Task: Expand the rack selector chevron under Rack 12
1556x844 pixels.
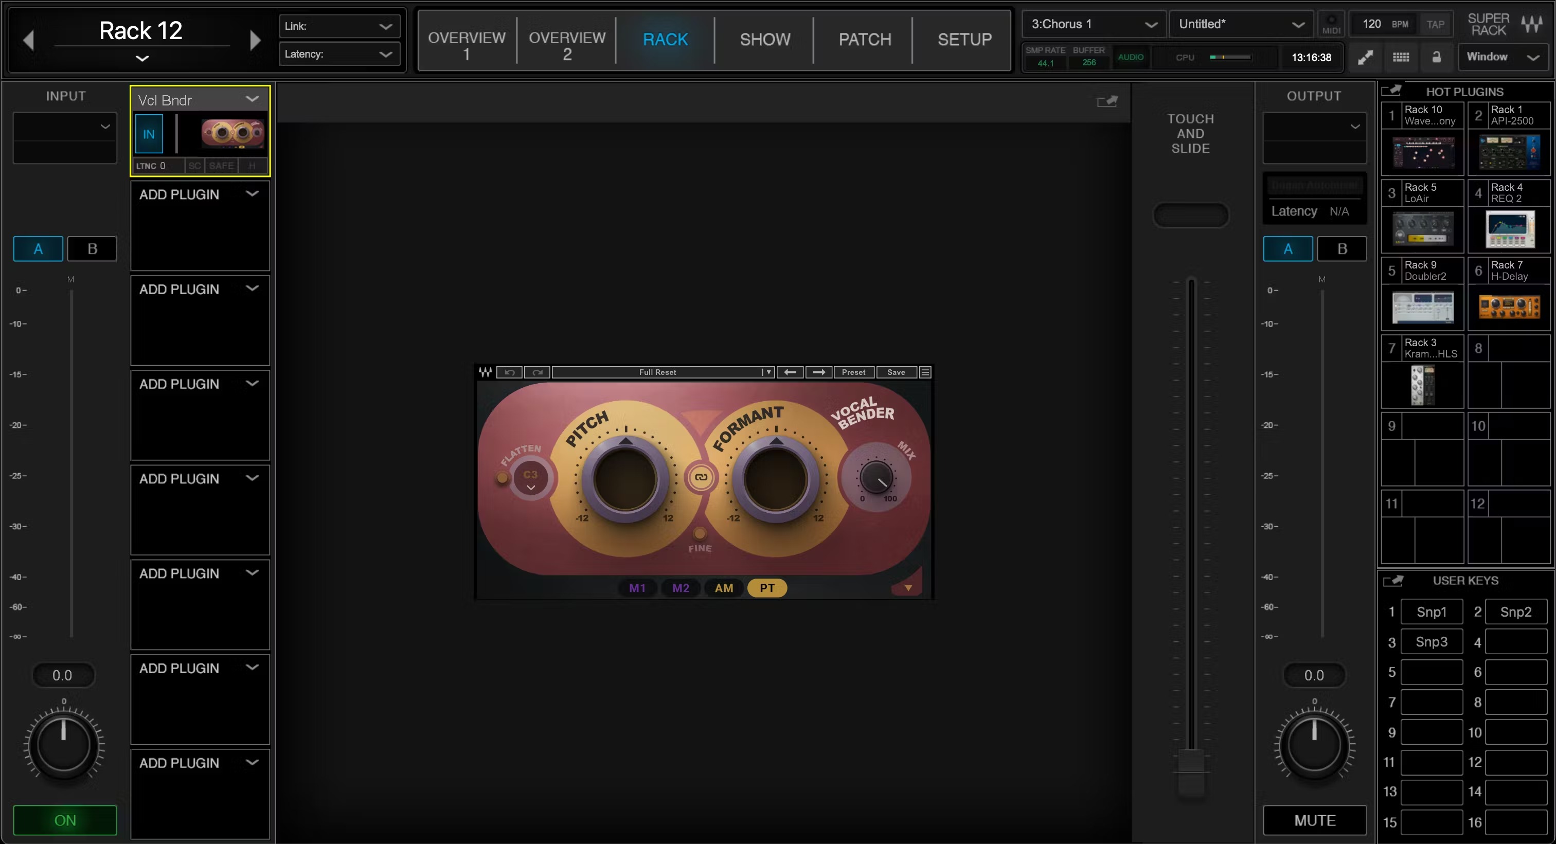Action: [x=142, y=59]
